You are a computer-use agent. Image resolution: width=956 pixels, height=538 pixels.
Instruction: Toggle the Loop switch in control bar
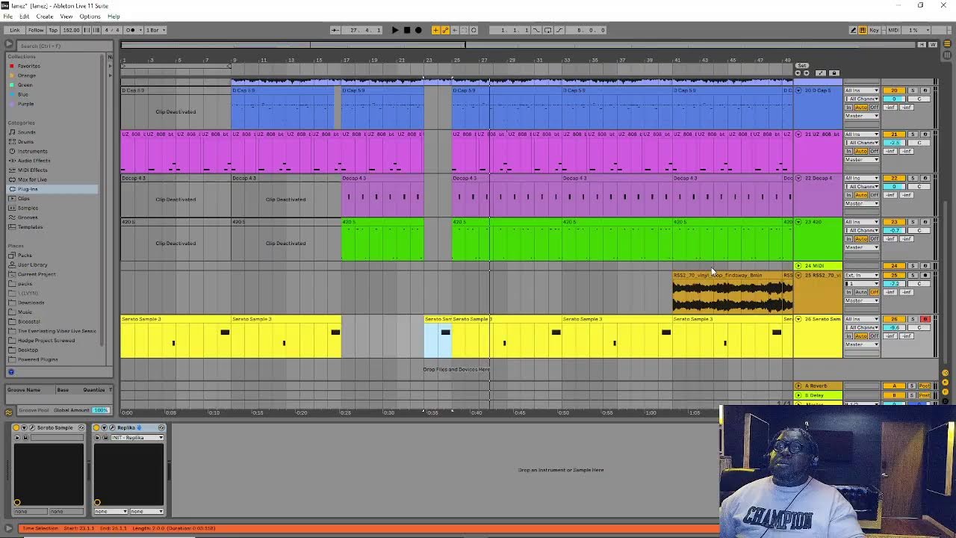(x=547, y=30)
